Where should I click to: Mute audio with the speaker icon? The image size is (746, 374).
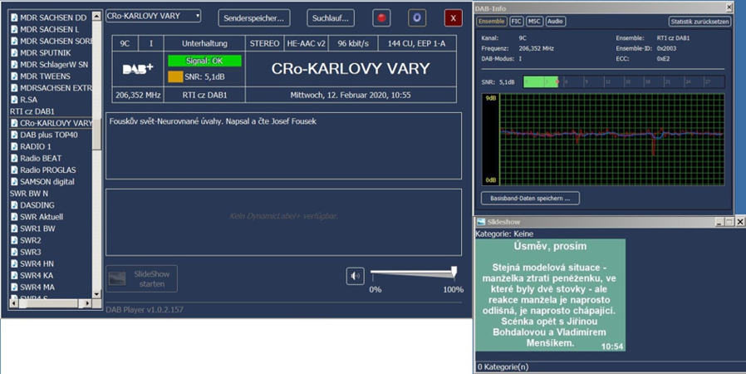pos(355,276)
